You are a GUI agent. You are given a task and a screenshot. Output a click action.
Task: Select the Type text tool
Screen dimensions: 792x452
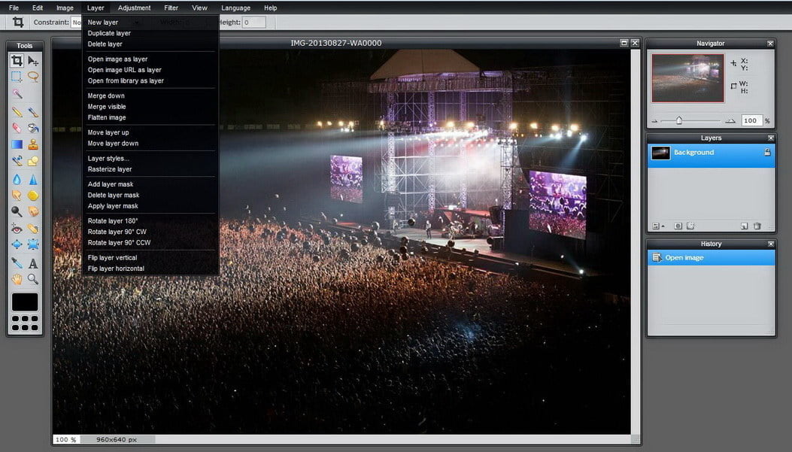click(33, 262)
